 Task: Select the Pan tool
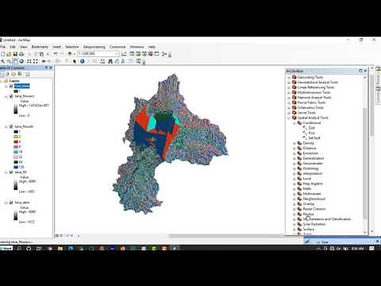pyautogui.click(x=15, y=61)
